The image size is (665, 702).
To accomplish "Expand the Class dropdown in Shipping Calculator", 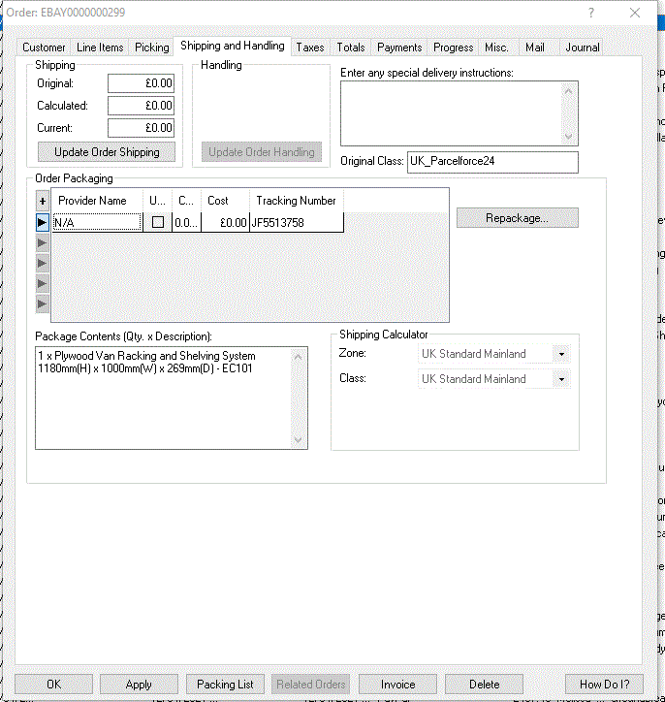I will (561, 379).
